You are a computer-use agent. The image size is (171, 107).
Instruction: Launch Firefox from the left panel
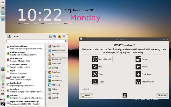coord(2,69)
